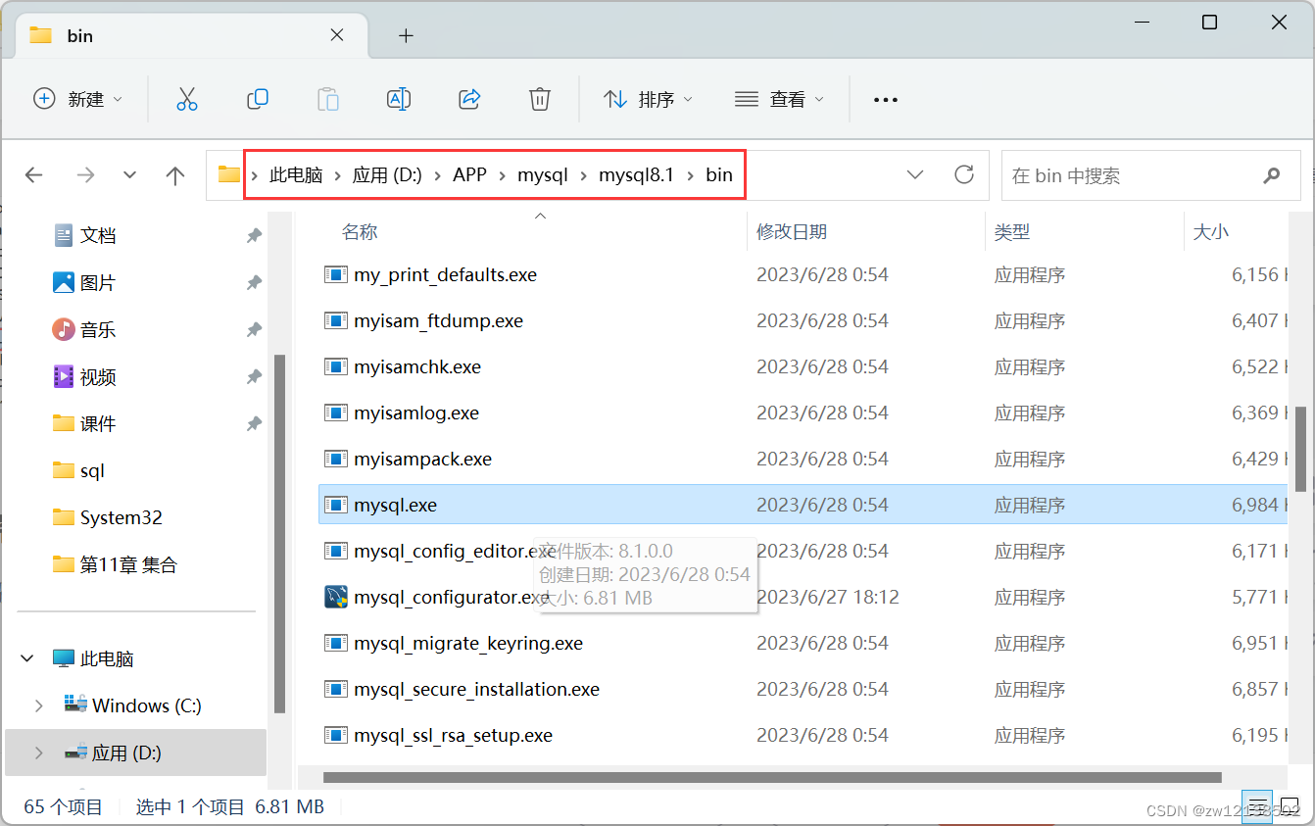This screenshot has height=826, width=1315.
Task: Click the search magnifier icon
Action: (1272, 175)
